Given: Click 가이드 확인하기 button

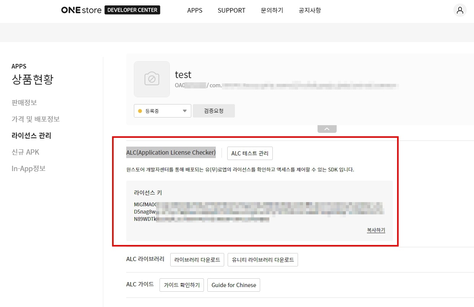Looking at the screenshot, I should tap(182, 285).
